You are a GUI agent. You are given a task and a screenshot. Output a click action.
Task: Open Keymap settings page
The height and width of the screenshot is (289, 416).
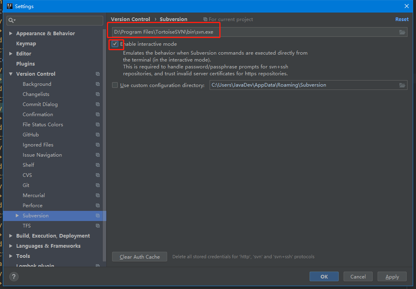coord(26,44)
